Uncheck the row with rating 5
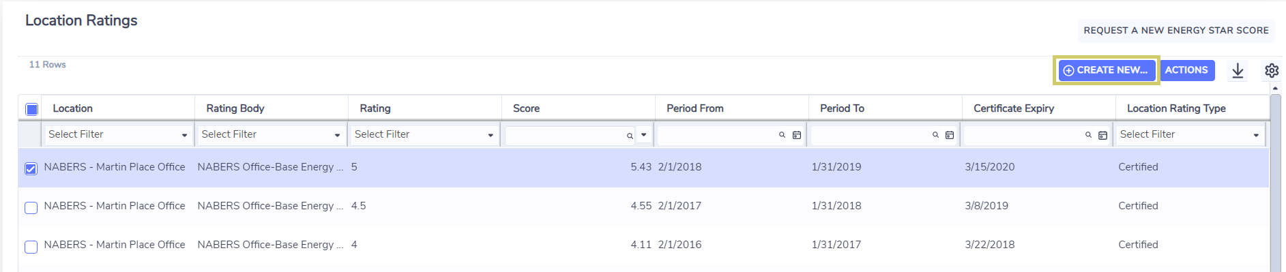 pos(31,168)
